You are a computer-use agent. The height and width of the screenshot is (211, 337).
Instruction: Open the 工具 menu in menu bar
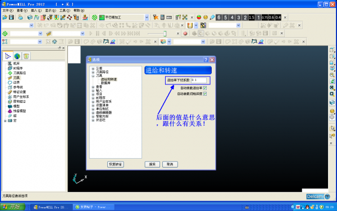(x=65, y=10)
